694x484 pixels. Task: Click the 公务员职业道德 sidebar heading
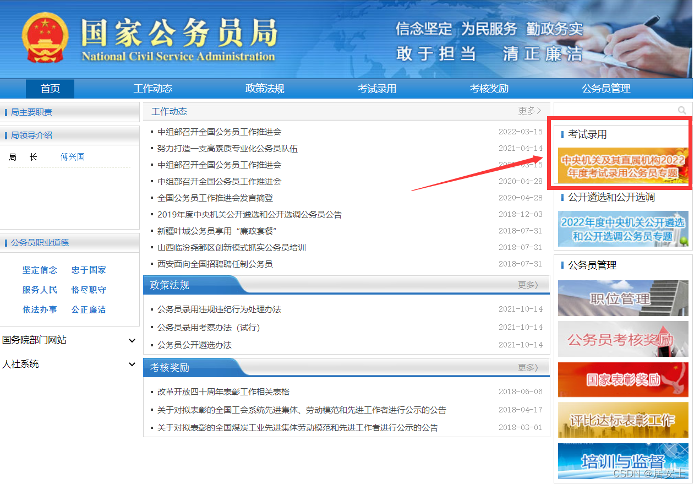[40, 243]
